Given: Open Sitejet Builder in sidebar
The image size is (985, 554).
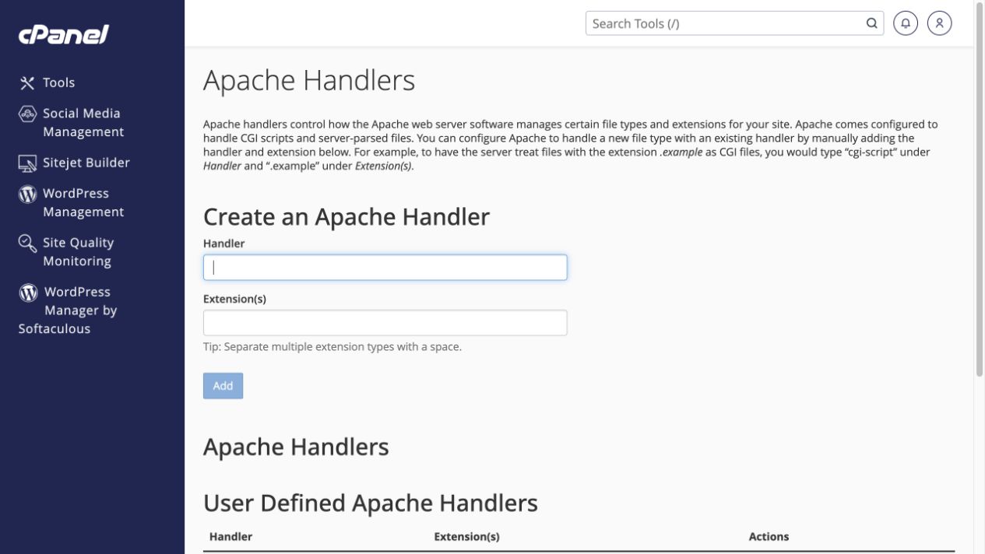Looking at the screenshot, I should click(86, 163).
